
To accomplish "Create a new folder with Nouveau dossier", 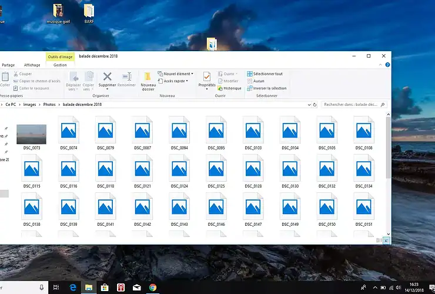I will [x=148, y=81].
